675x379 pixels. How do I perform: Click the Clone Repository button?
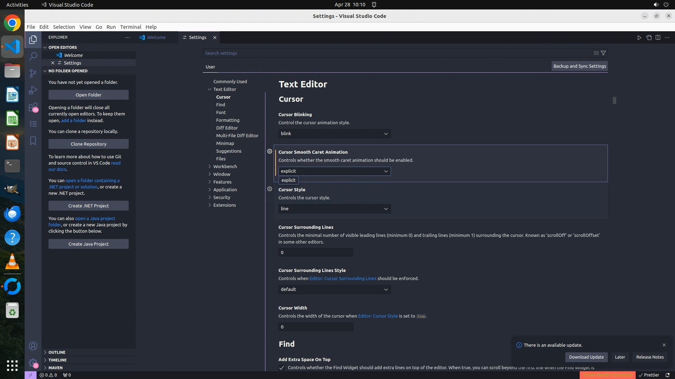89,144
